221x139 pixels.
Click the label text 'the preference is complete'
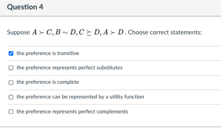[48, 82]
